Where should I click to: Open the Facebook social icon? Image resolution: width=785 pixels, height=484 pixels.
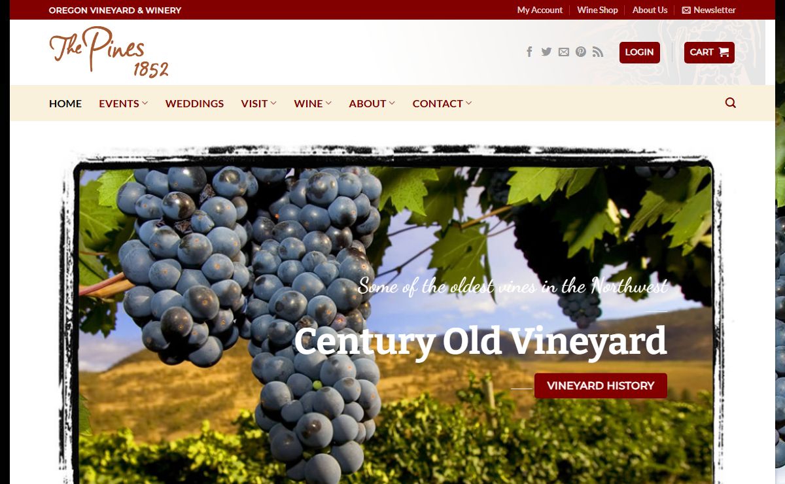coord(529,52)
